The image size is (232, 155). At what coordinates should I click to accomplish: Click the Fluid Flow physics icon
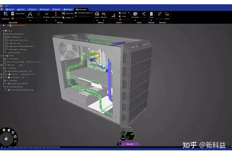pyautogui.click(x=46, y=14)
